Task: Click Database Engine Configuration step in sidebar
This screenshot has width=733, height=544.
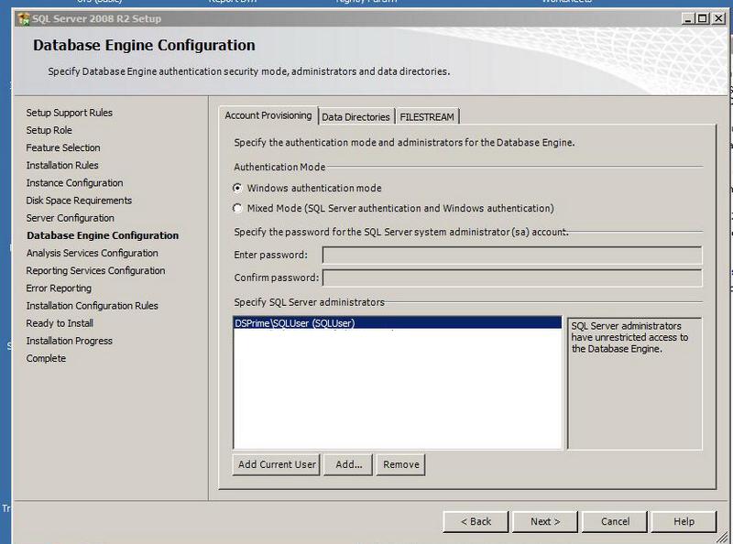Action: (103, 235)
